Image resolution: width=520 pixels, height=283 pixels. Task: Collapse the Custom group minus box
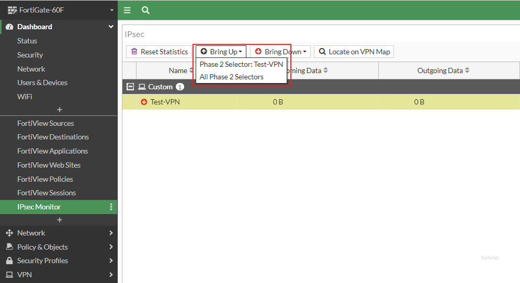[x=130, y=87]
